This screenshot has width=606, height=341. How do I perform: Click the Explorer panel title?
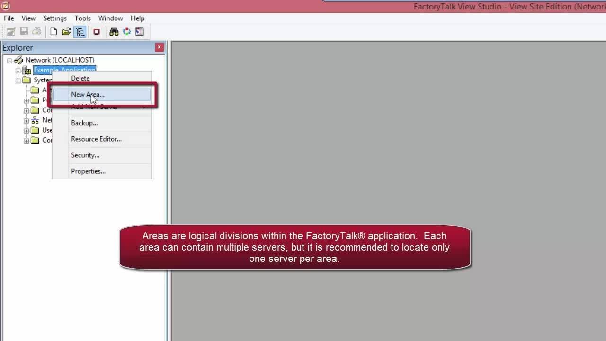click(x=18, y=47)
